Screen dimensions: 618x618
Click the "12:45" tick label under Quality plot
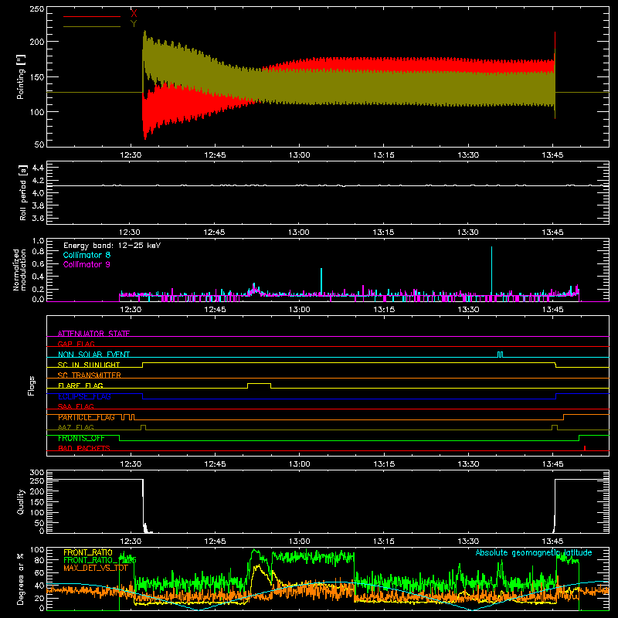pyautogui.click(x=215, y=542)
